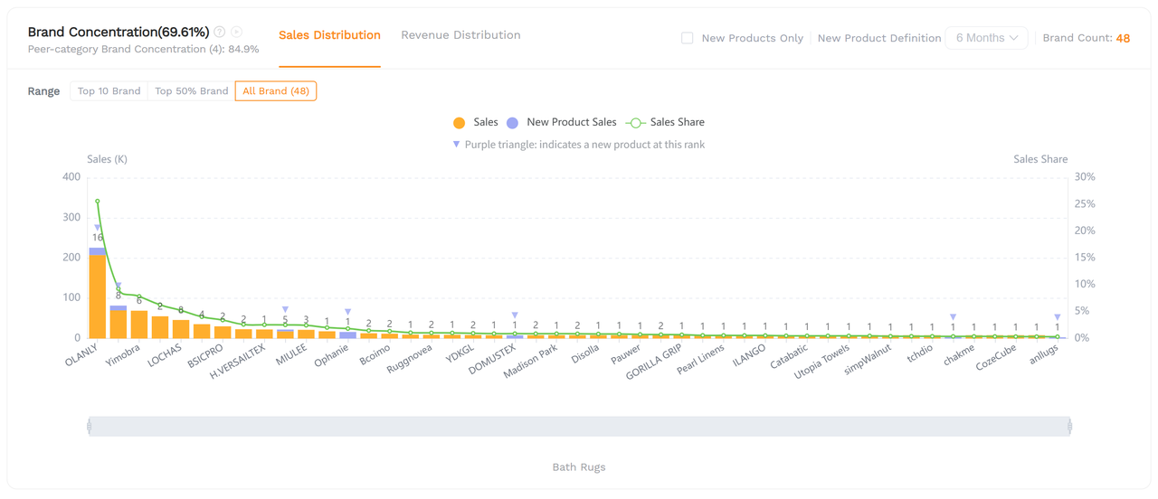Click the small triangle in the purple-triangle legend note
Viewport: 1158px width, 499px height.
click(456, 144)
